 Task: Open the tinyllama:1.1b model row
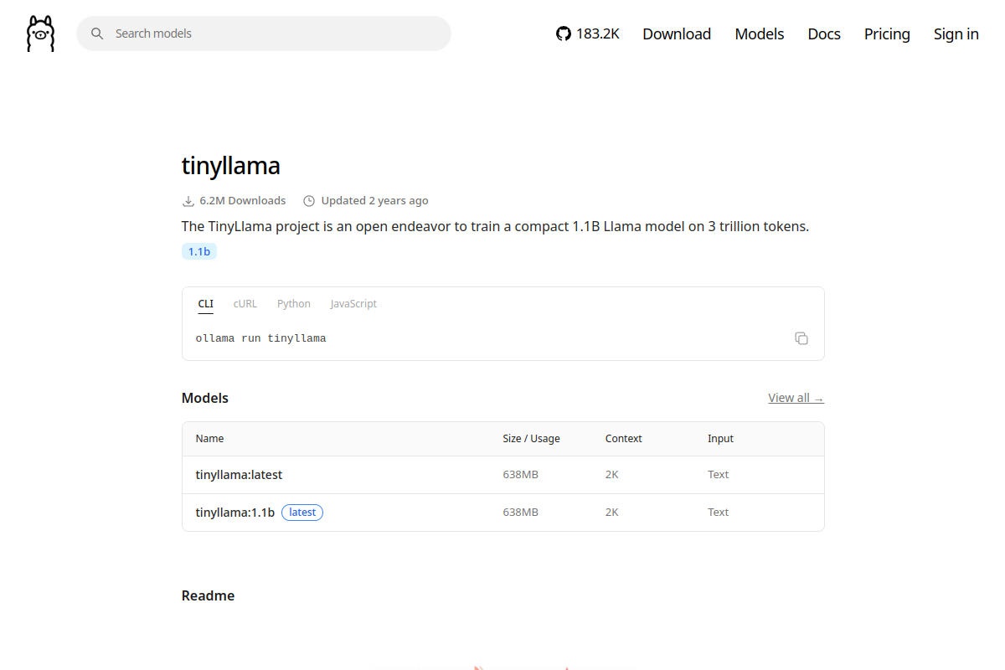(503, 513)
